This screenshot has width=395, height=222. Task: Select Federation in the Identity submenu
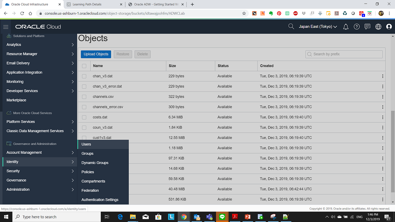(103, 190)
